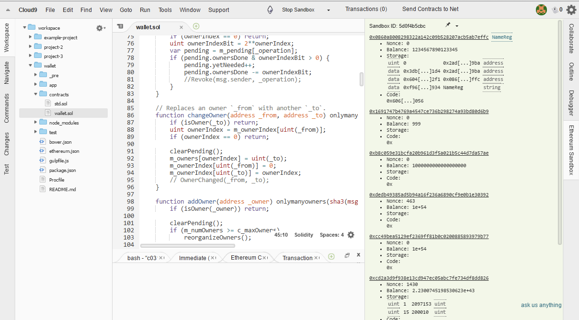Click the Send Contracts to Net button
Screen dimensions: 579x320
(x=430, y=9)
